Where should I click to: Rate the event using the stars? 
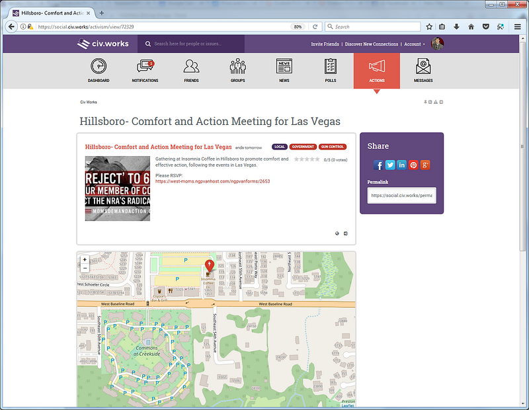[x=307, y=159]
